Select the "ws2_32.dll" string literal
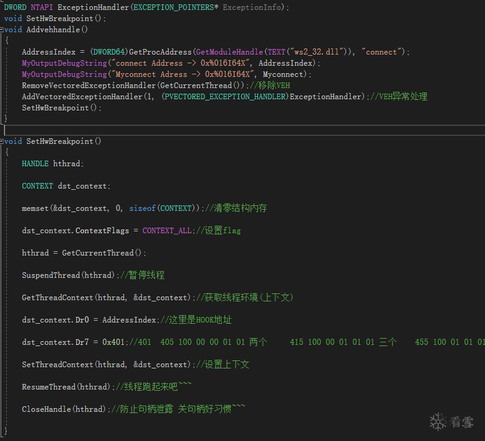The image size is (485, 441). (x=317, y=51)
